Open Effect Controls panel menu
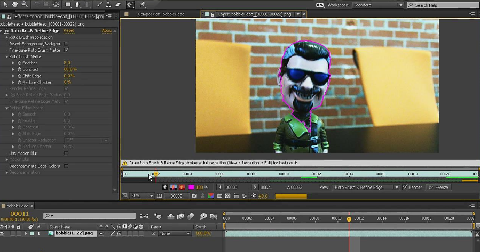The image size is (480, 252). 109,16
